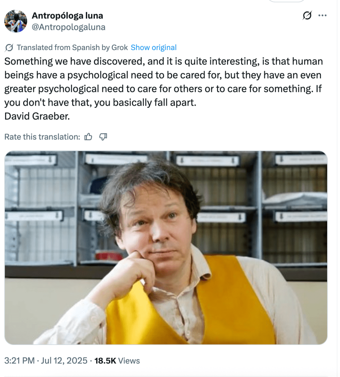Click the Grok icon beside the more menu

pyautogui.click(x=307, y=16)
